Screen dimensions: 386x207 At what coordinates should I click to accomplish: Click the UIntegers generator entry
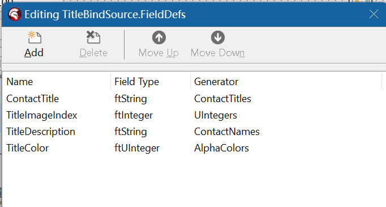click(x=216, y=116)
